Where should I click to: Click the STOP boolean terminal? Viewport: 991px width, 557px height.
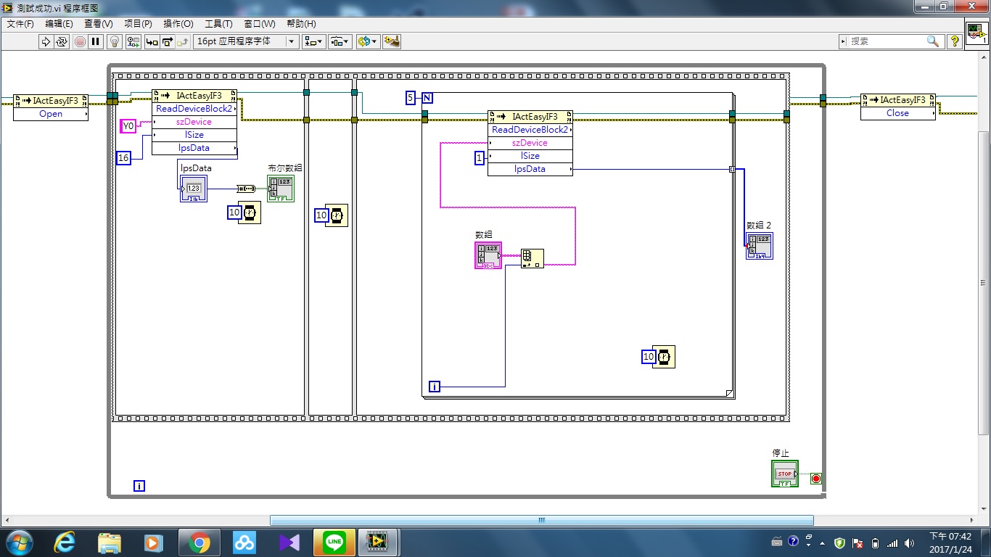pyautogui.click(x=785, y=474)
